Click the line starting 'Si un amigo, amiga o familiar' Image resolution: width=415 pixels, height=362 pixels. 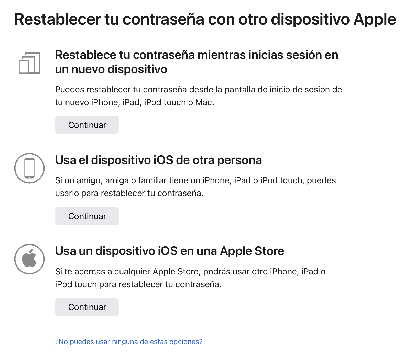(x=195, y=180)
